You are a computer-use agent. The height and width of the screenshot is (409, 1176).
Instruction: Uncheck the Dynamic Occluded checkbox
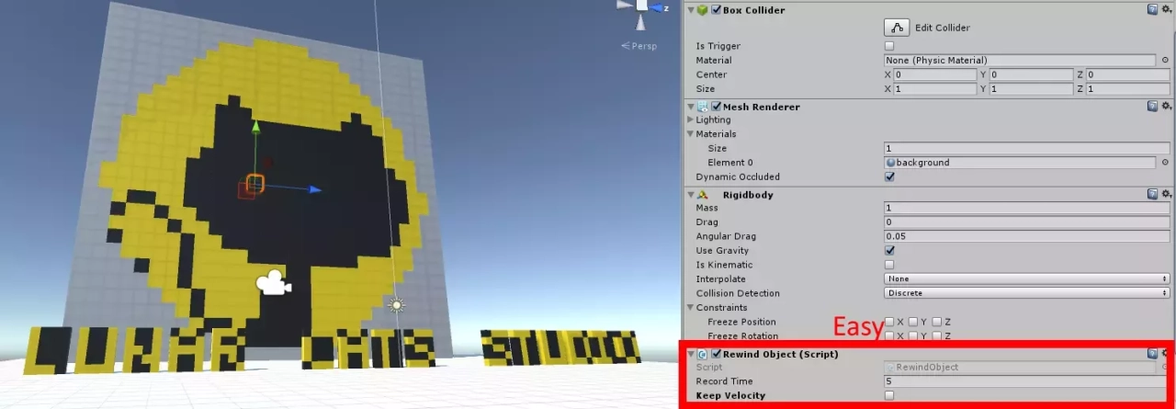pos(888,176)
